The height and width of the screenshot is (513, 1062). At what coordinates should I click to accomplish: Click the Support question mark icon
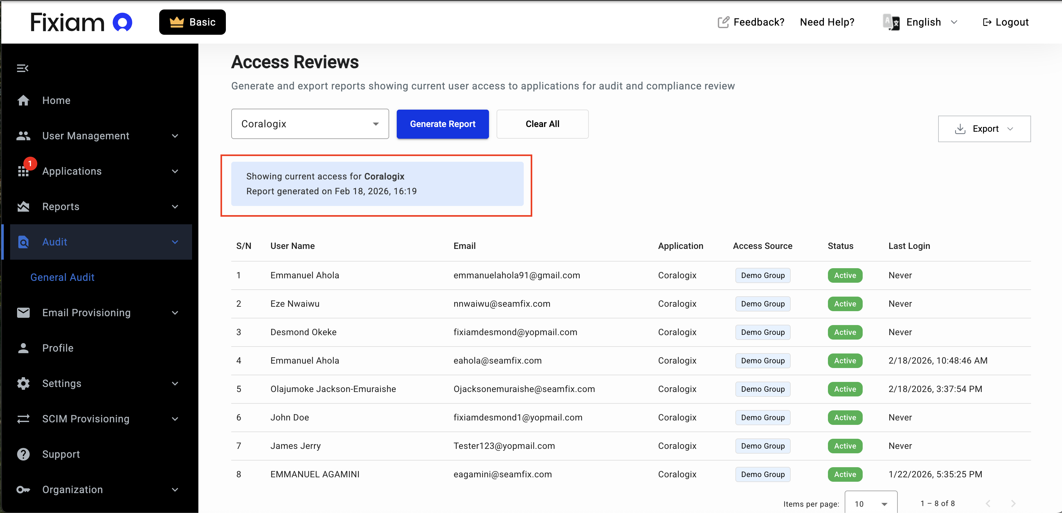(x=23, y=454)
